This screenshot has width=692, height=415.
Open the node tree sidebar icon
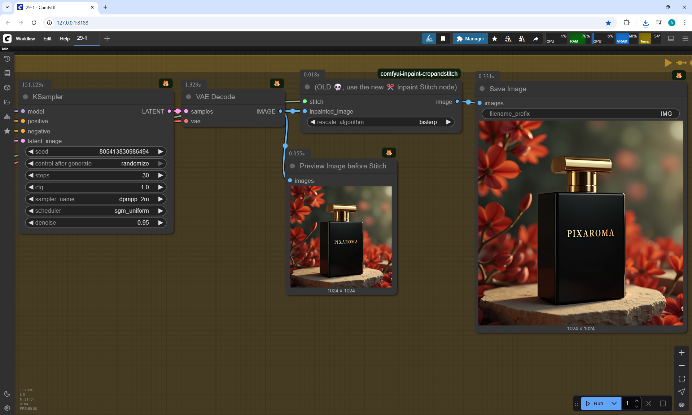click(7, 116)
